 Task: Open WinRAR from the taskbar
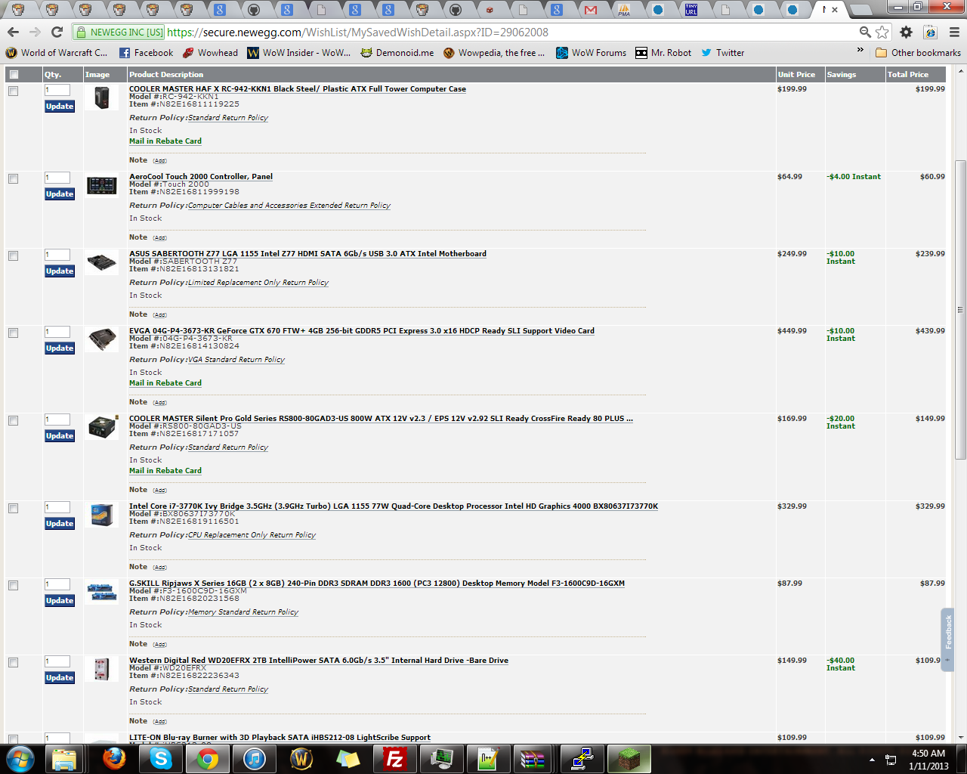(533, 759)
